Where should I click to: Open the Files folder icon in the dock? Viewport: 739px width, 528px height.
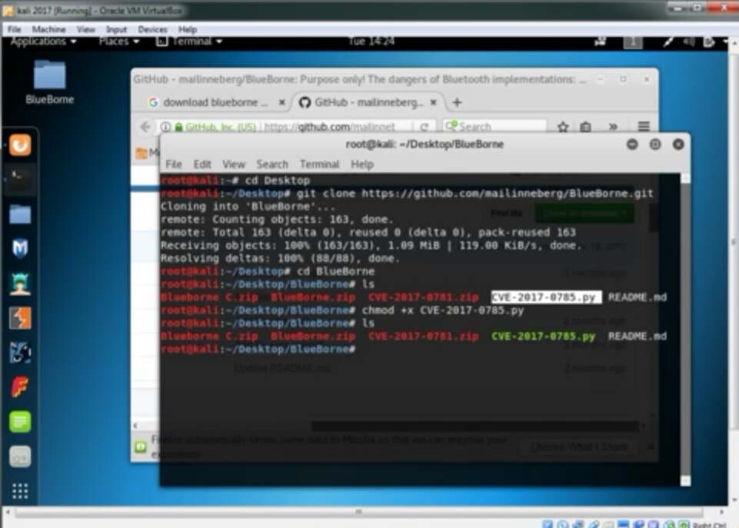pyautogui.click(x=20, y=214)
